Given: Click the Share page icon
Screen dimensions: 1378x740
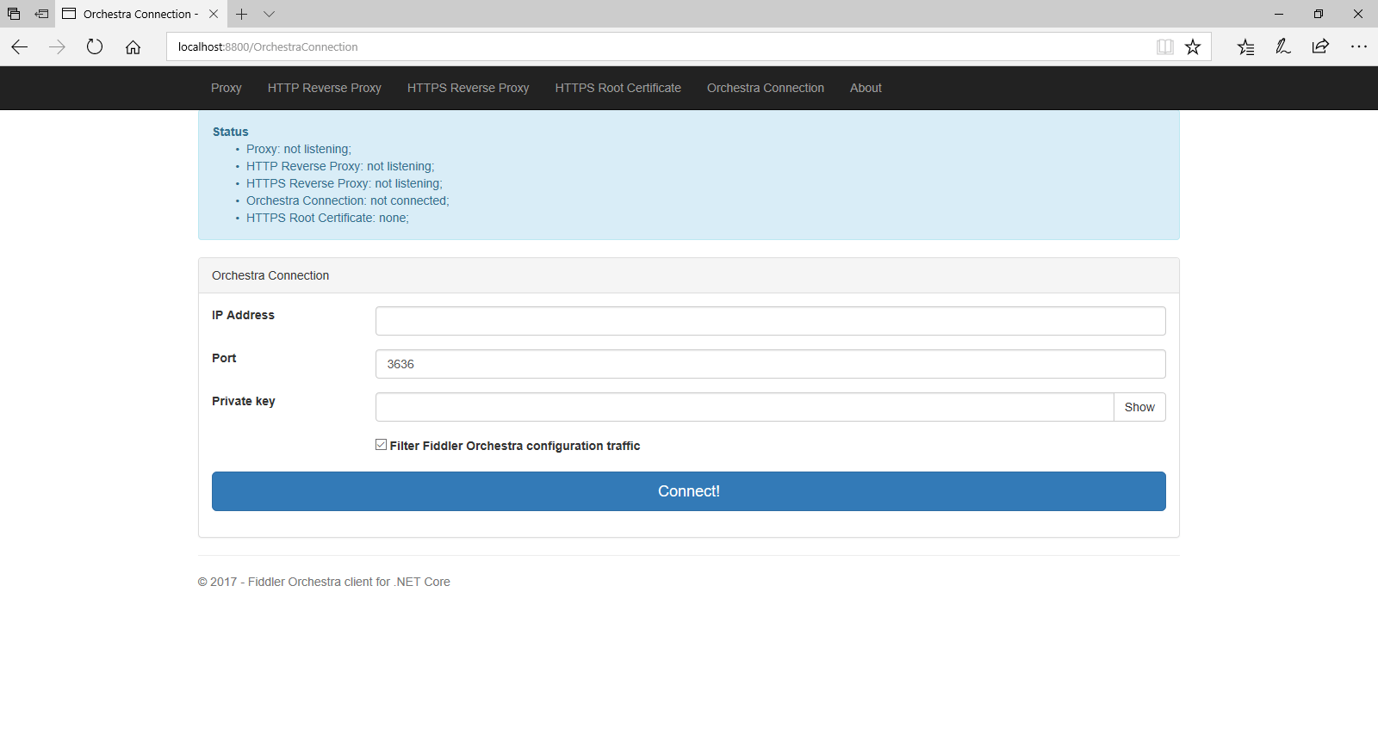Looking at the screenshot, I should coord(1320,47).
